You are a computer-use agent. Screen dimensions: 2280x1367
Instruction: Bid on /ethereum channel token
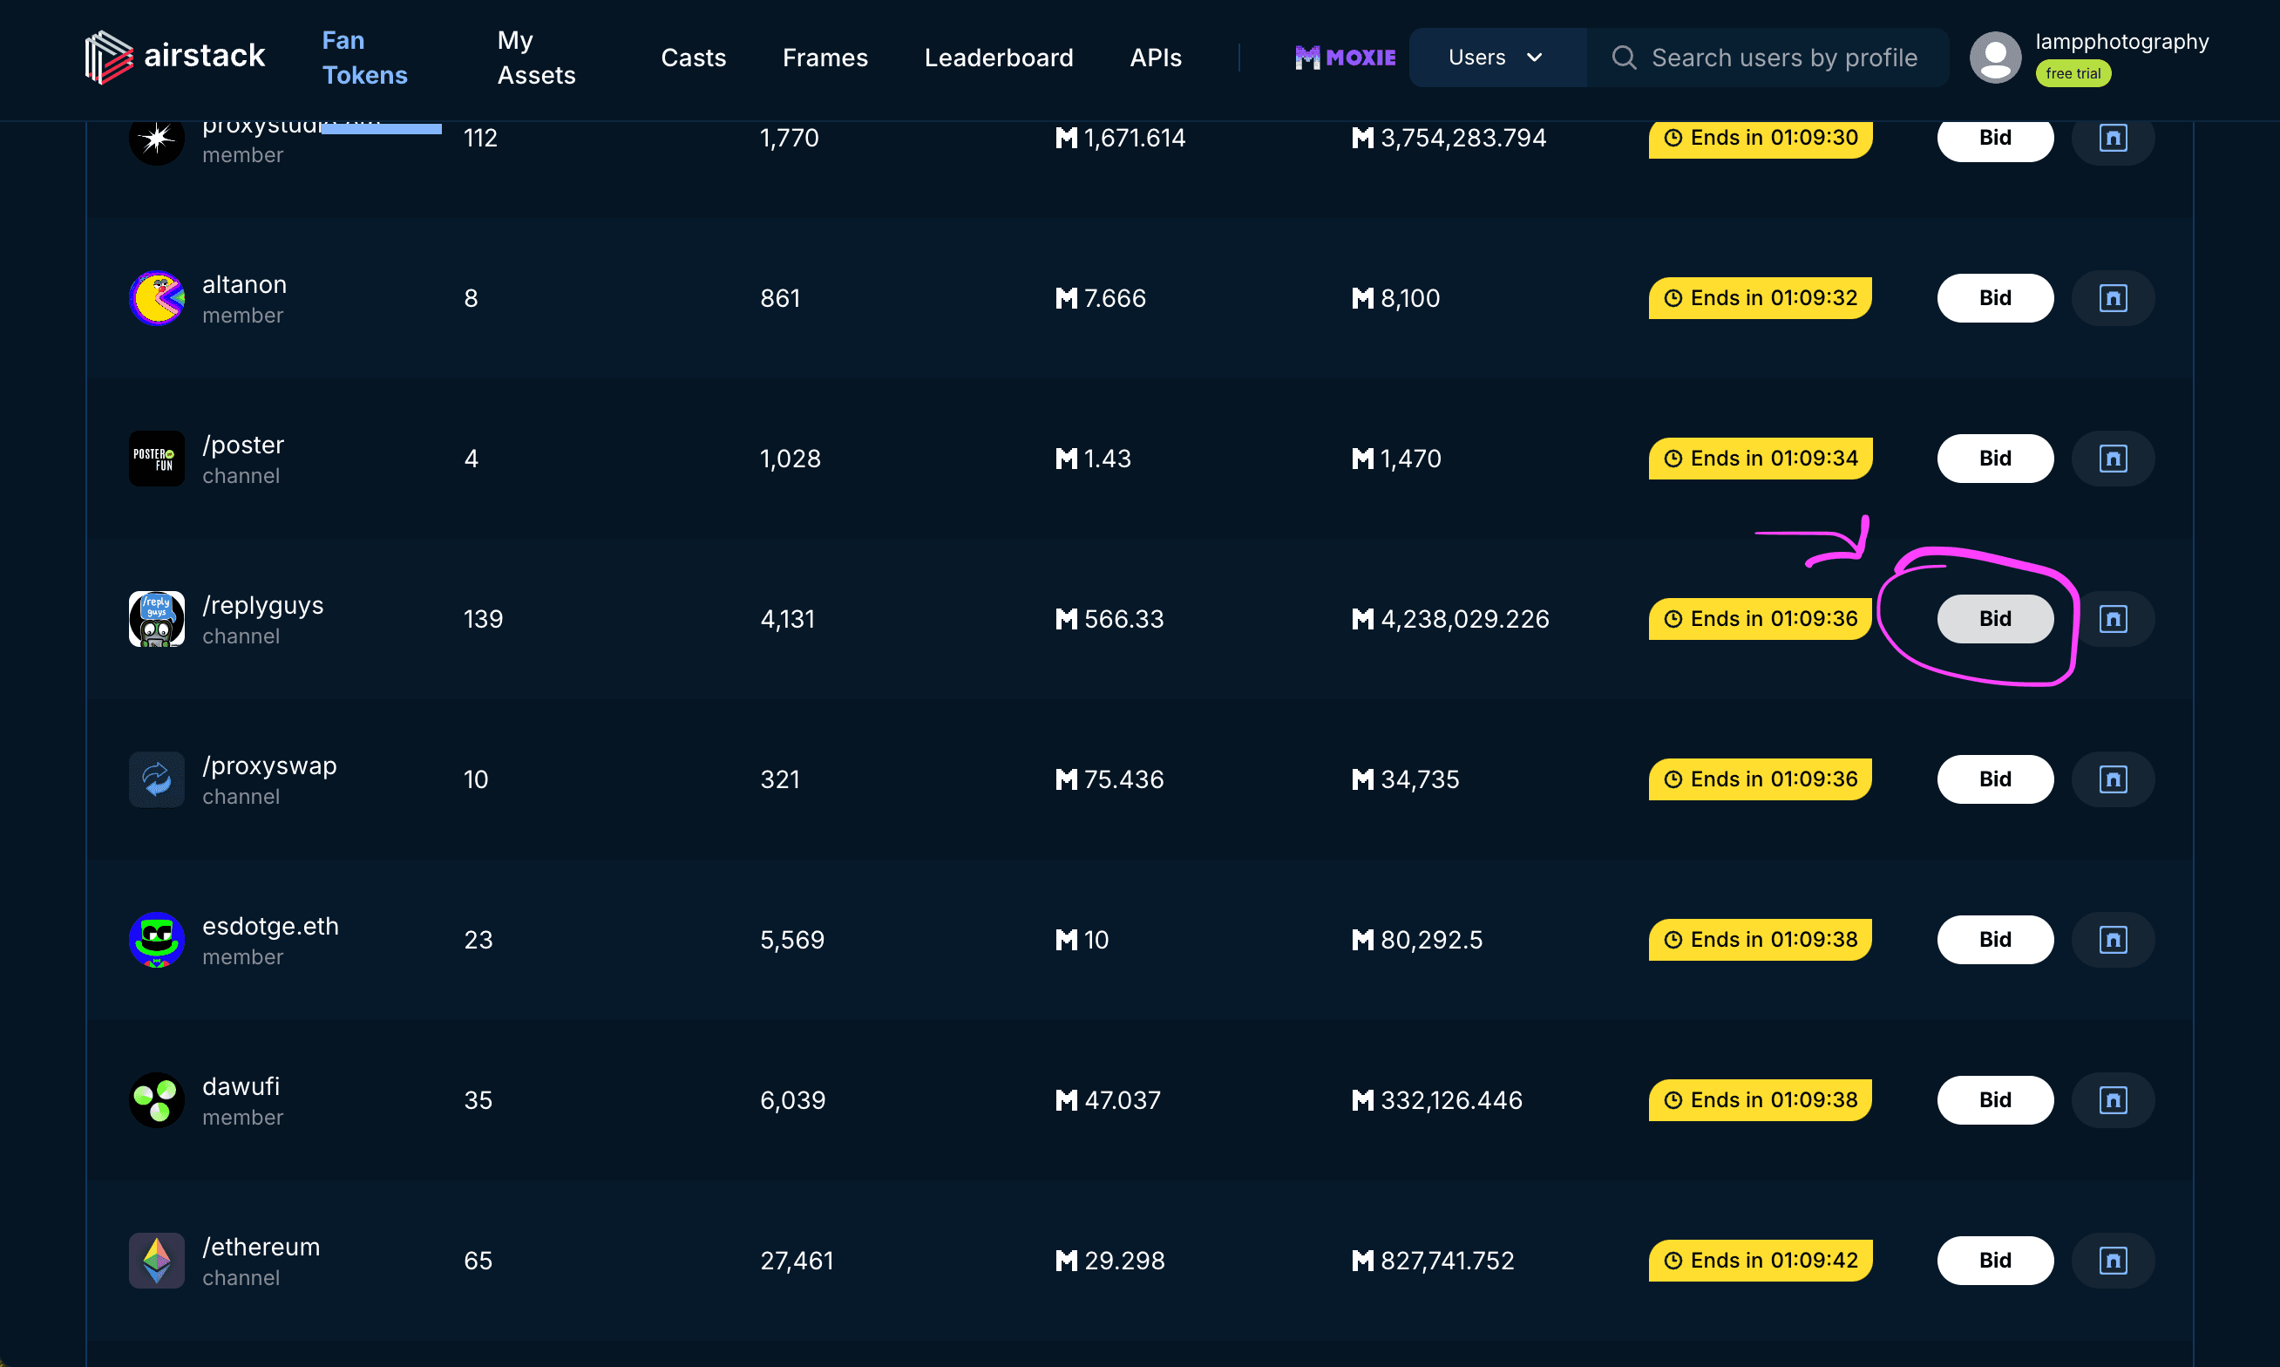[1996, 1260]
